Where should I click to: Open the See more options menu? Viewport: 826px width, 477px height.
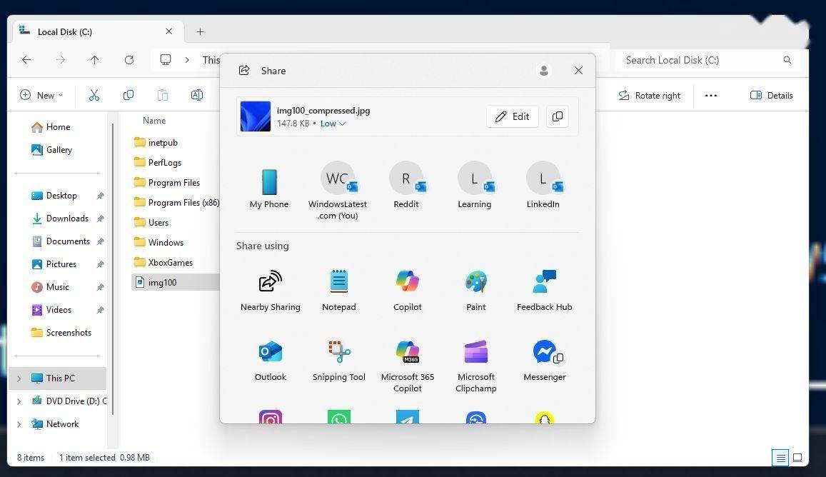711,96
